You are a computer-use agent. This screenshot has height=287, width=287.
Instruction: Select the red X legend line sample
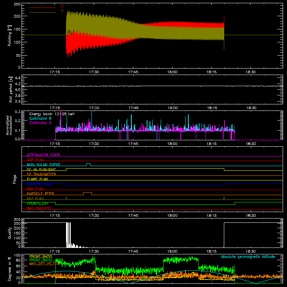43,8
